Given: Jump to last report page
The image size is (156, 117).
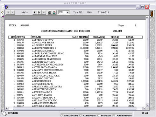Looking at the screenshot, I should 39,12.
